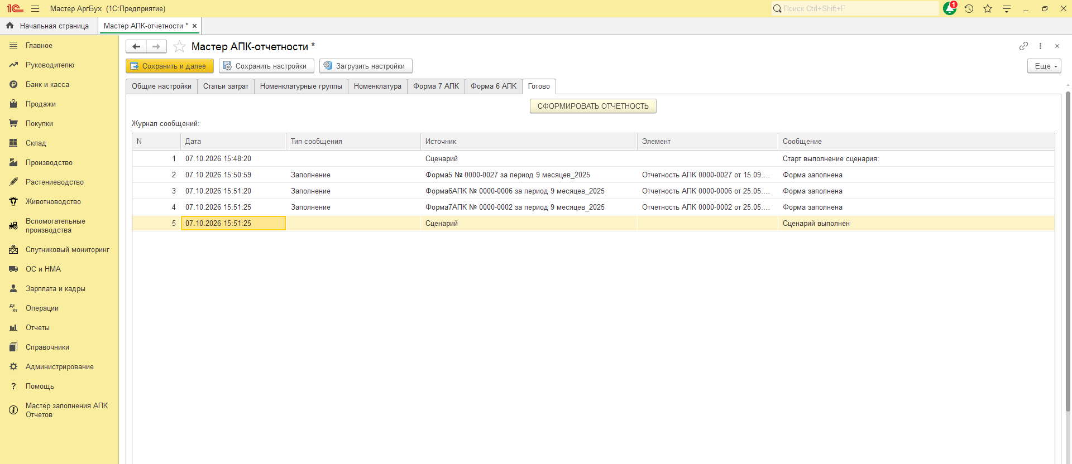
Task: Open the Растениеводство section
Action: point(59,182)
